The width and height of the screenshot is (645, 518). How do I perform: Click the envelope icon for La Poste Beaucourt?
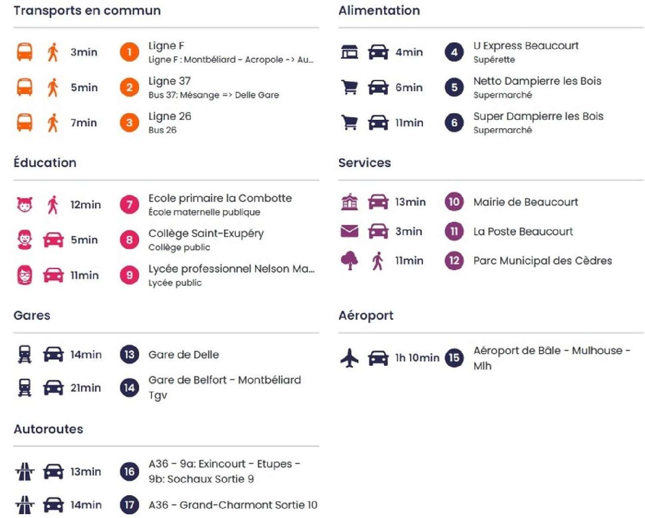point(350,231)
